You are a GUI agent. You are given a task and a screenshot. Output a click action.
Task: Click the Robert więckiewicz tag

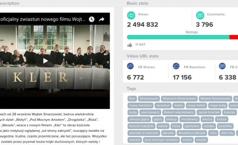click(179, 112)
